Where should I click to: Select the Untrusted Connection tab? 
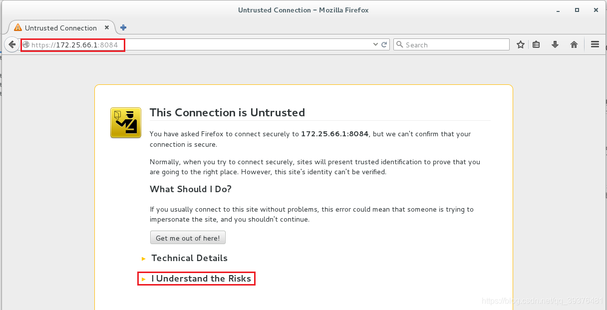(62, 27)
